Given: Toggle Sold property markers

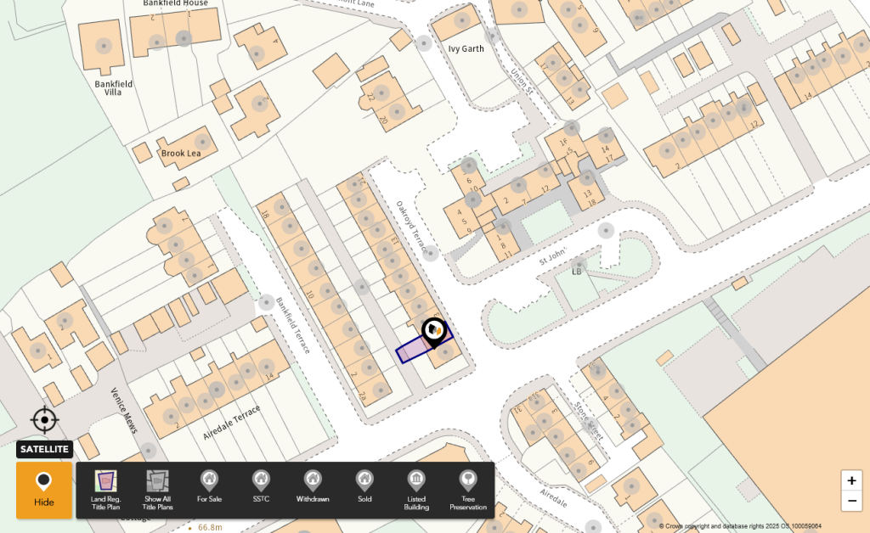Looking at the screenshot, I should coord(364,487).
